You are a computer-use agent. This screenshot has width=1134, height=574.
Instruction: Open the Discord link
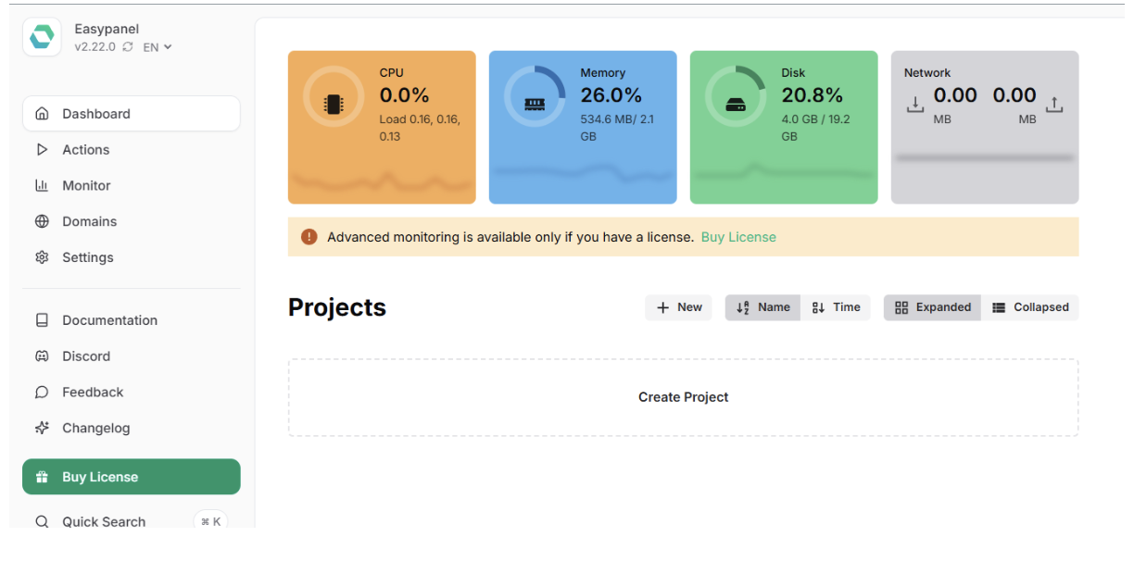pyautogui.click(x=131, y=356)
